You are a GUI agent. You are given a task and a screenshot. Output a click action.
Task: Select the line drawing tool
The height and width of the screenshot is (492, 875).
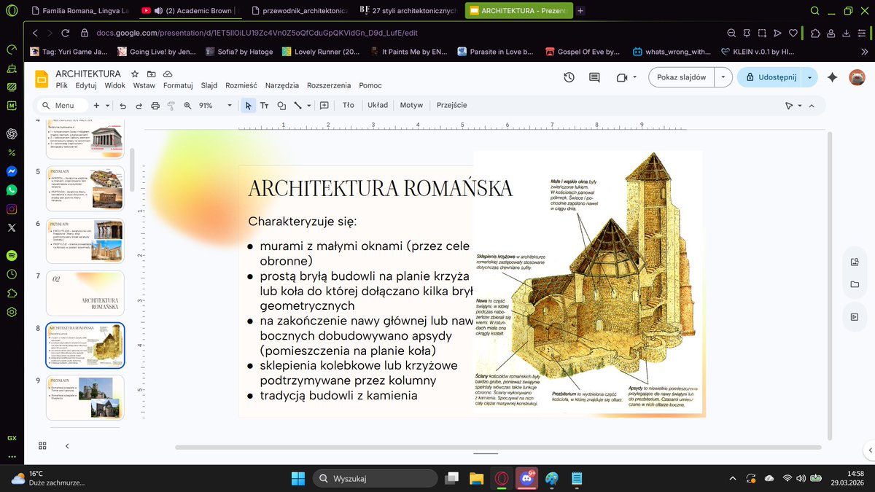pyautogui.click(x=297, y=106)
